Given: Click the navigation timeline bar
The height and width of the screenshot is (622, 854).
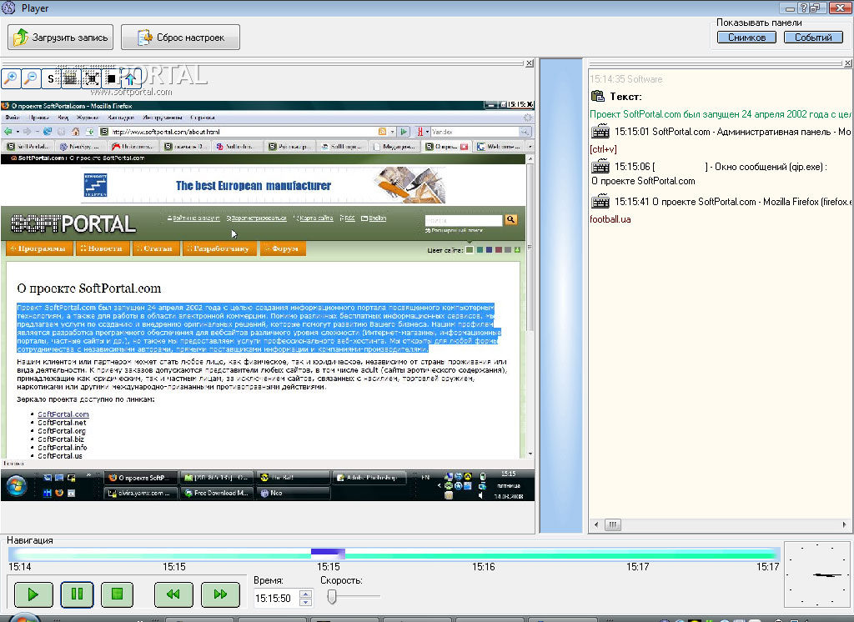Looking at the screenshot, I should coord(394,554).
